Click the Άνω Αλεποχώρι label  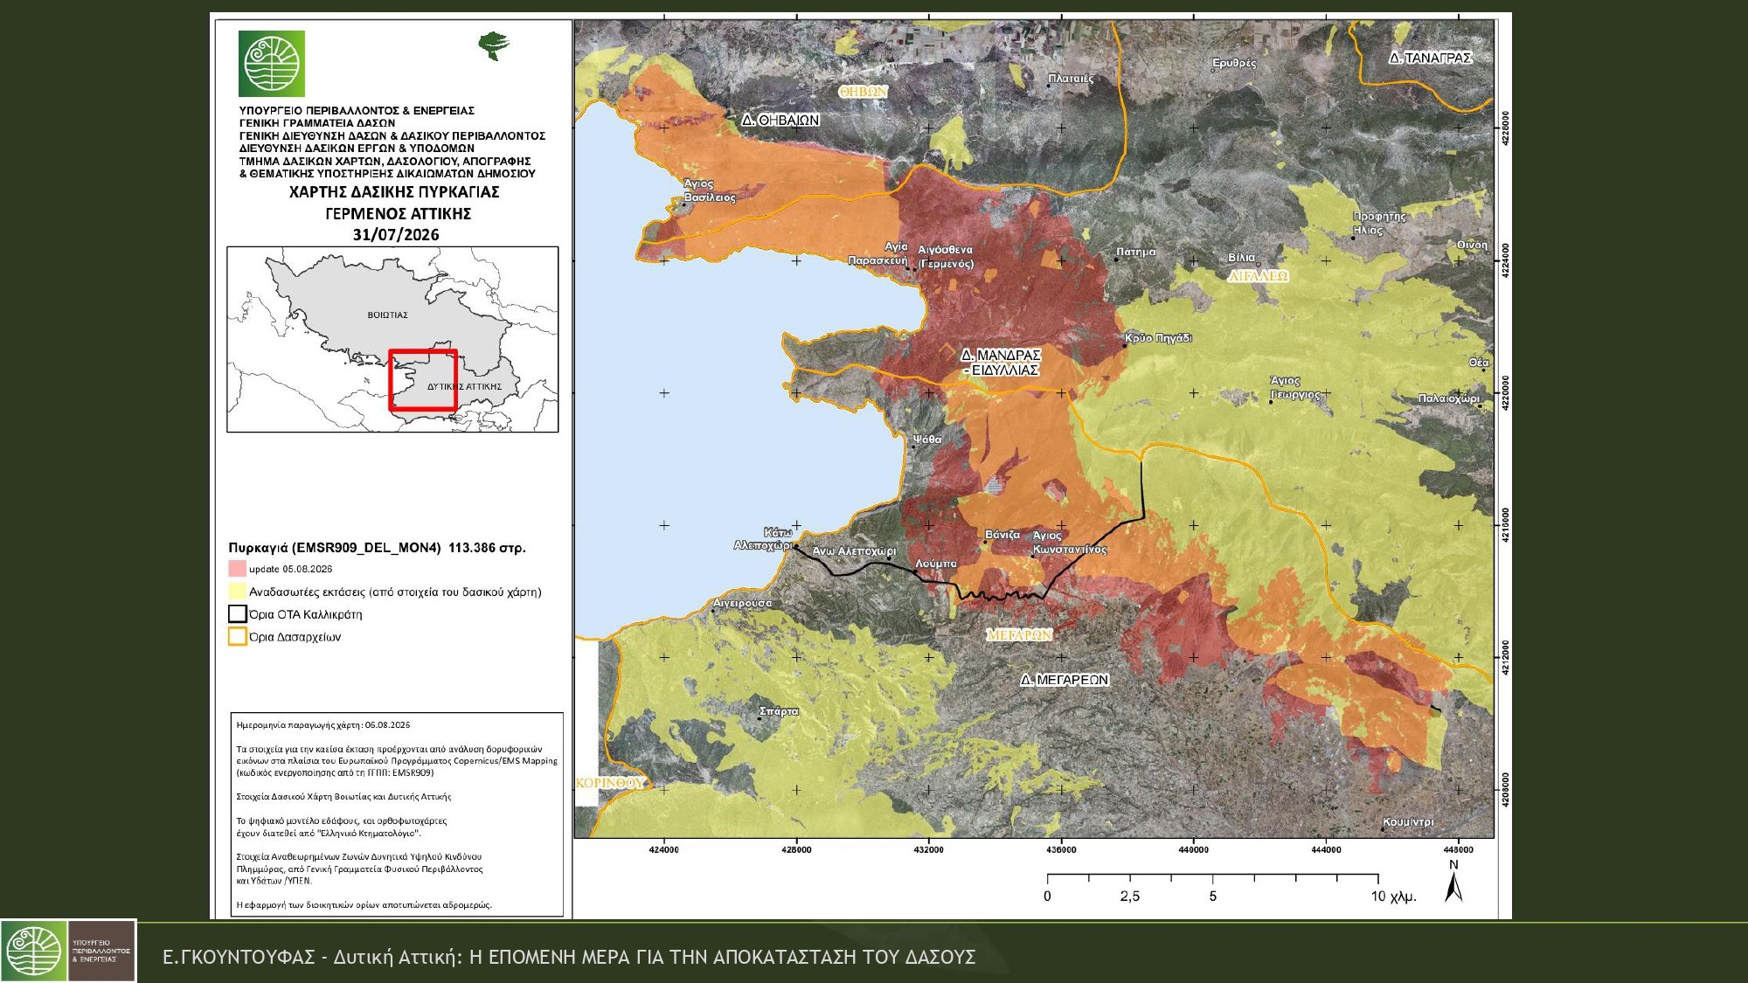854,551
